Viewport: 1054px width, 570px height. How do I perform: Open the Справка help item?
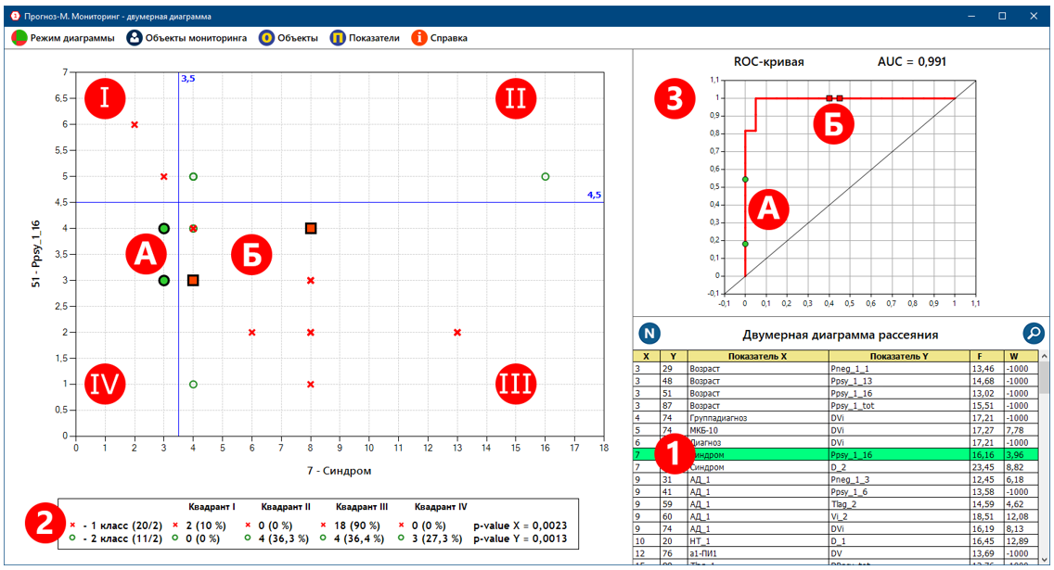click(439, 38)
